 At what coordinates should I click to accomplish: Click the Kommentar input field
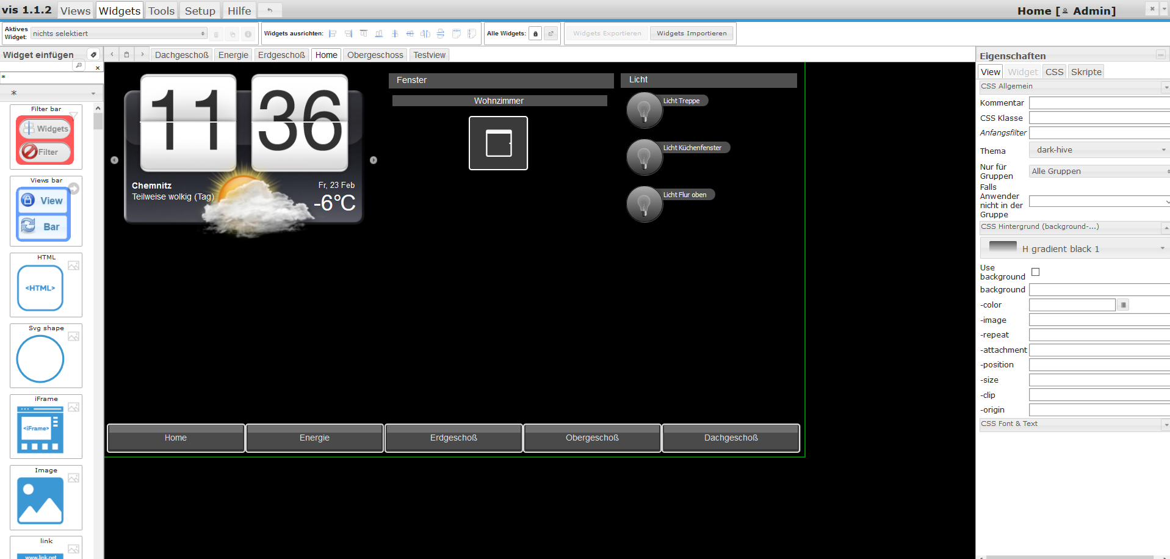coord(1099,103)
